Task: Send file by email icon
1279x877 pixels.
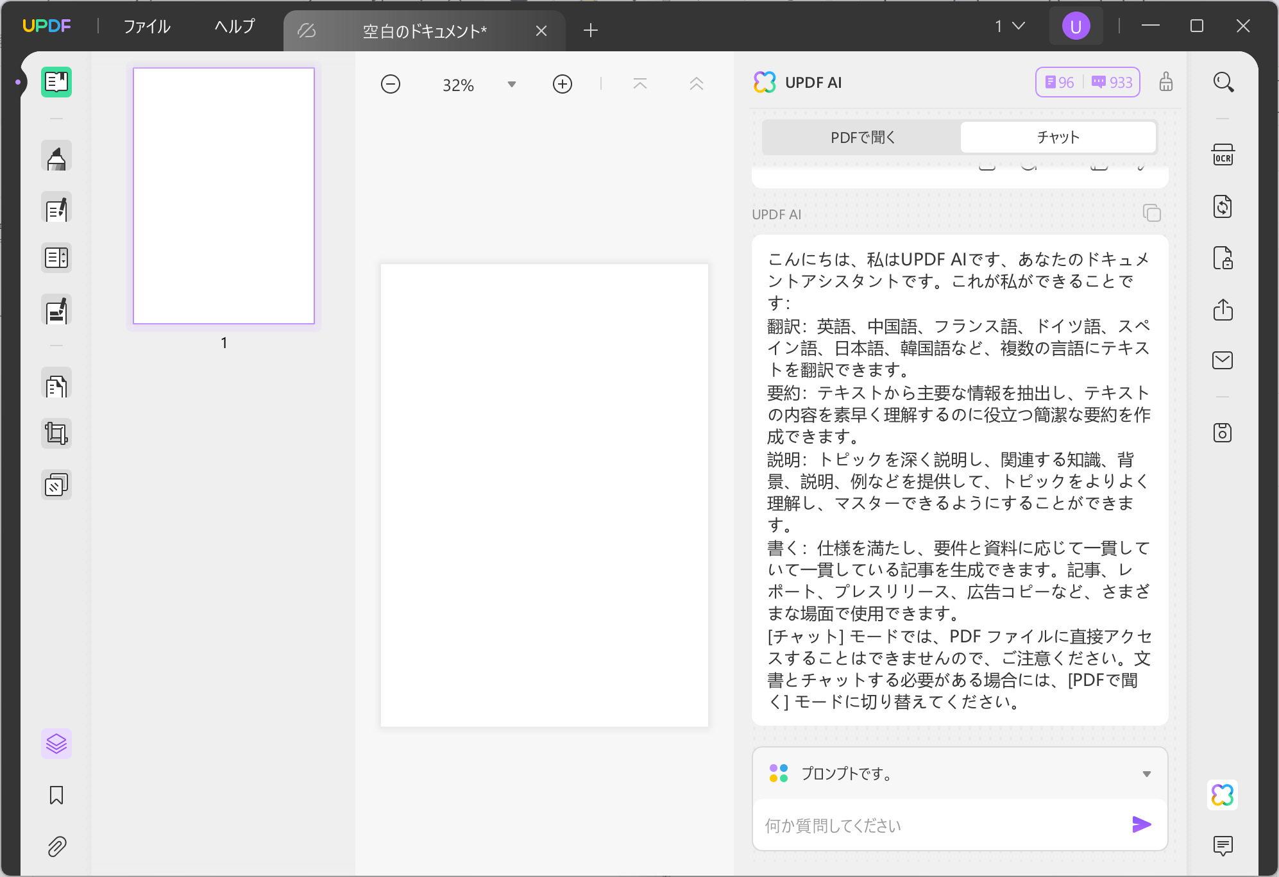Action: point(1223,360)
